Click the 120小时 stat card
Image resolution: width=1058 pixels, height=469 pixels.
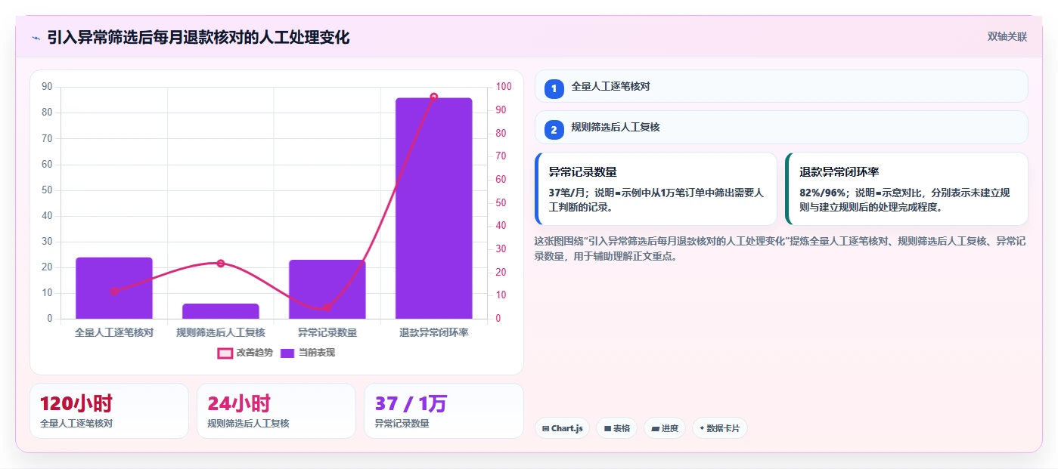coord(109,411)
